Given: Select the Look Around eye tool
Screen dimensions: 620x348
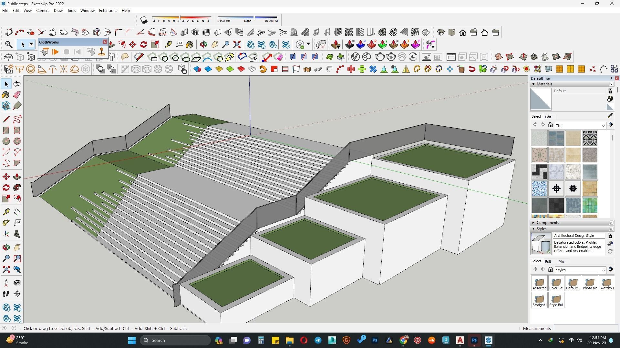Looking at the screenshot, I should click(17, 283).
